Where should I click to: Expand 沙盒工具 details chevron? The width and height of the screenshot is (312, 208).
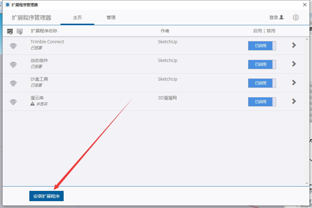click(x=294, y=83)
